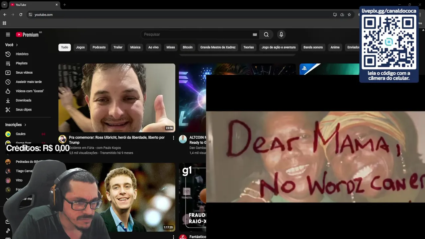This screenshot has width=425, height=239.
Task: Select Grande Mestre de Xadrez chip
Action: (x=218, y=47)
